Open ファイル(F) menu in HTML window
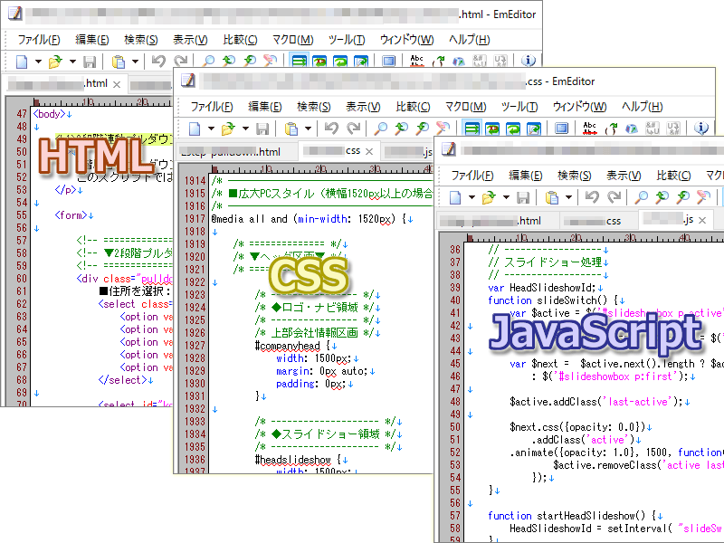Viewport: 724px width, 543px height. click(39, 40)
